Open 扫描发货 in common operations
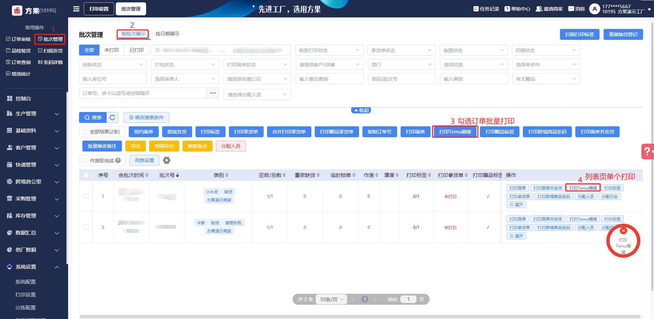This screenshot has width=654, height=319. pos(50,51)
